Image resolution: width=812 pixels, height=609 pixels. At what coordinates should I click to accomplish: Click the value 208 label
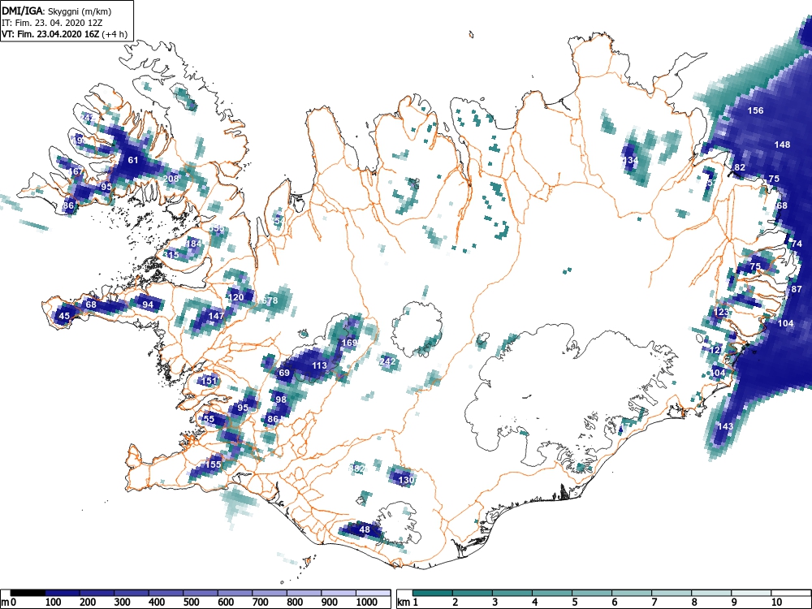171,179
